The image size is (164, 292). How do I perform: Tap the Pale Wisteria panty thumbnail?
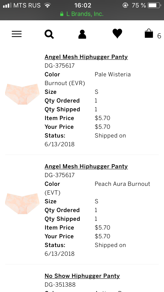22,94
